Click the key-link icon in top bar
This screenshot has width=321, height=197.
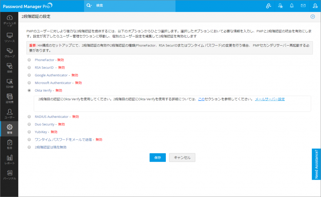point(268,6)
